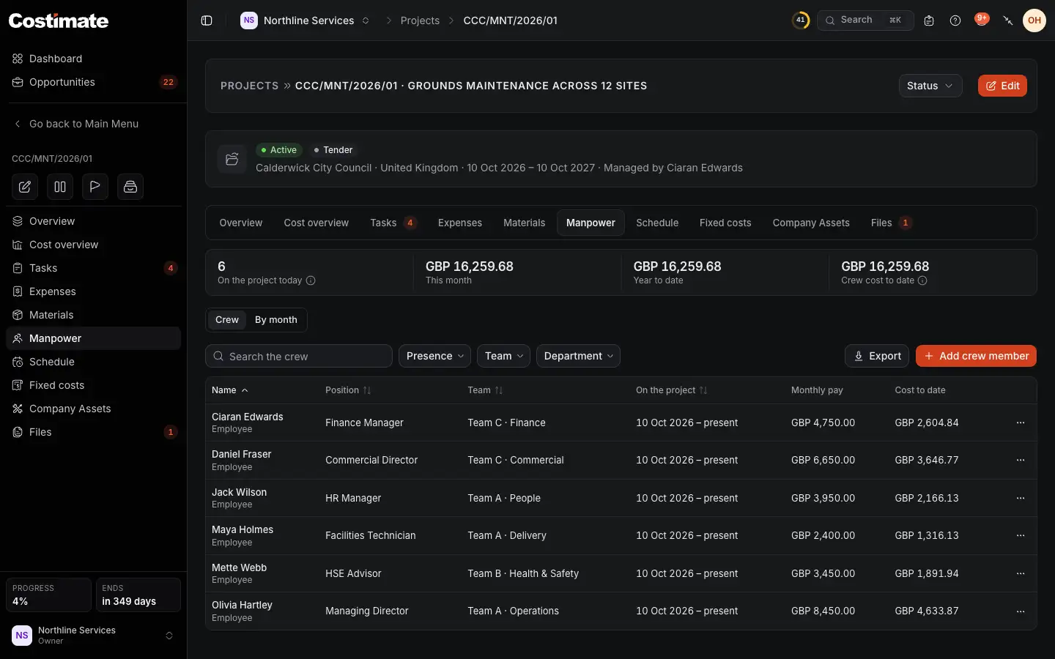Open the Presence filter dropdown
1055x659 pixels.
tap(435, 356)
